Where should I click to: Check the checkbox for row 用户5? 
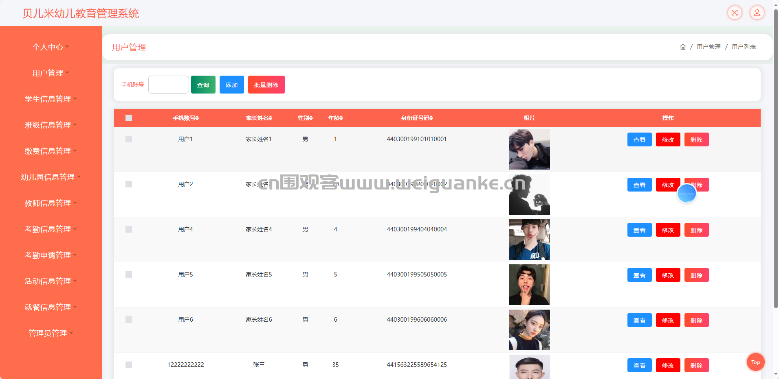129,274
